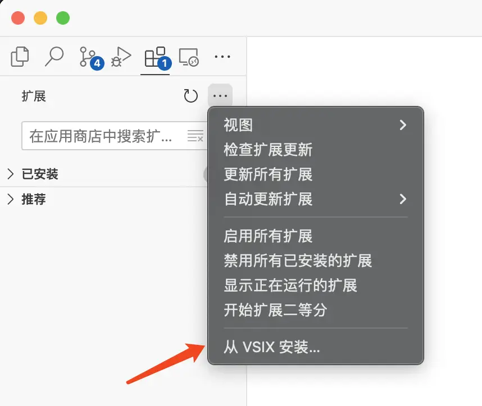482x406 pixels.
Task: Open the Search magnifier icon
Action: (54, 57)
